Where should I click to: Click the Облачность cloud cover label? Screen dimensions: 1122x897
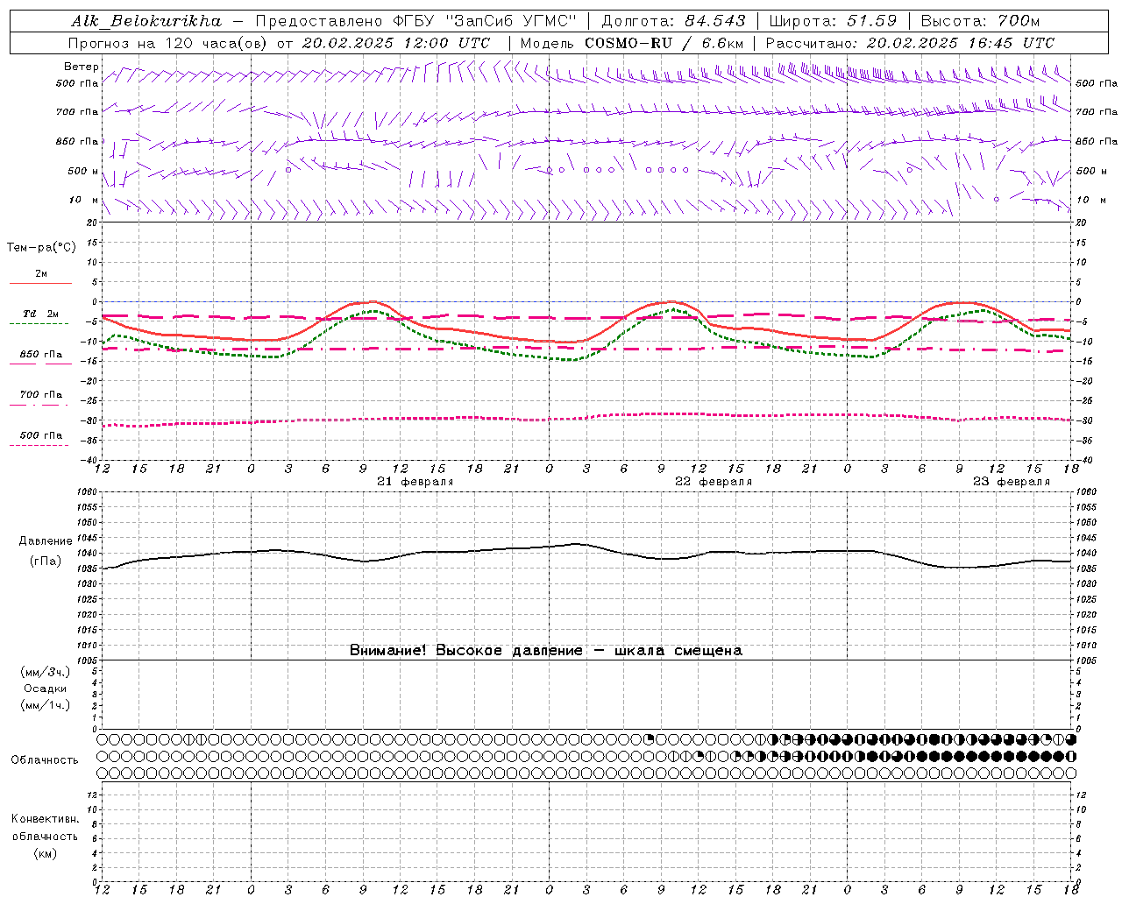(x=45, y=760)
